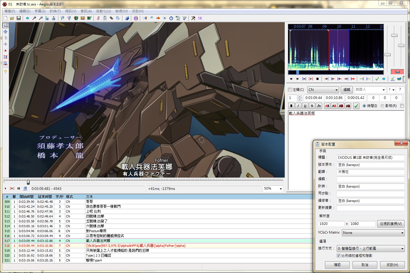
Task: Select the Drag subtitles video tool
Action: 5,32
